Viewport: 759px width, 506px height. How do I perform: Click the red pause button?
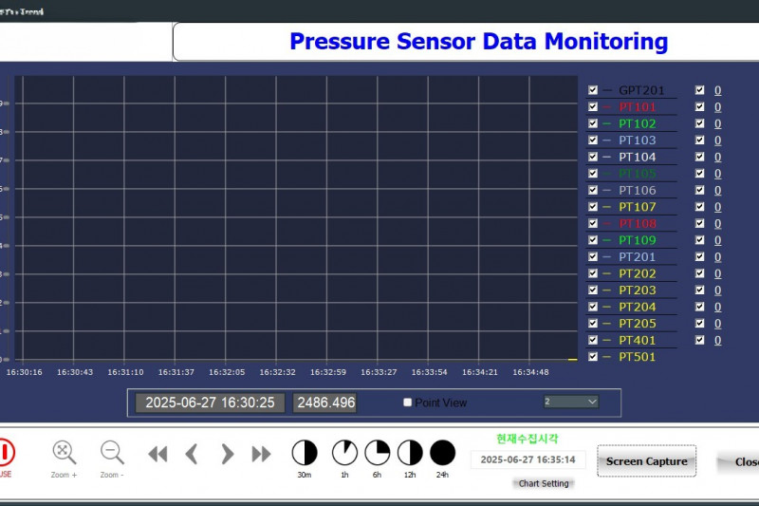6,452
